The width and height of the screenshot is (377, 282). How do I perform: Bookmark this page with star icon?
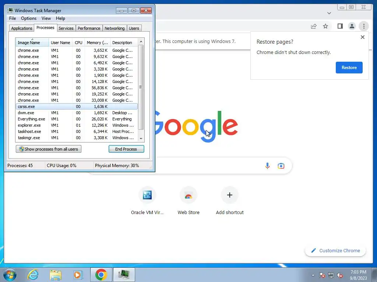[x=325, y=26]
